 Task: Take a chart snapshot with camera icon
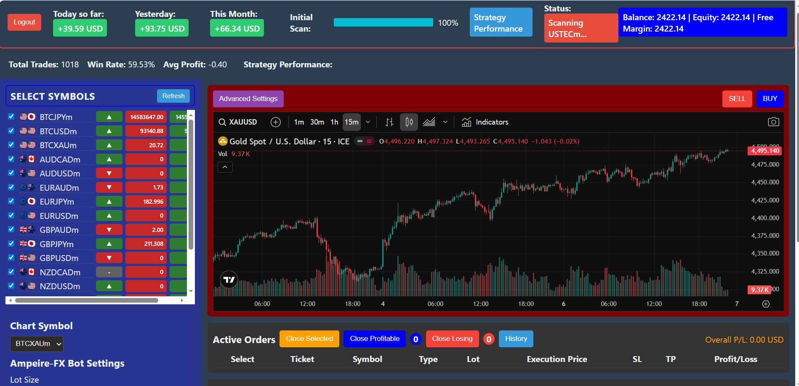[773, 122]
